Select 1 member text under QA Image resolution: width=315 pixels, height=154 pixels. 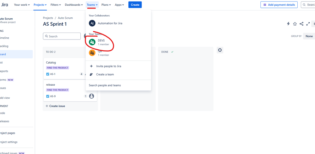[103, 55]
